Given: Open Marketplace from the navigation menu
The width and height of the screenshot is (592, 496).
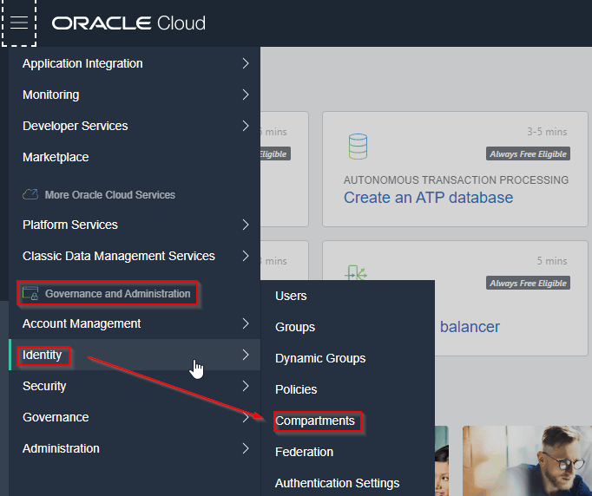Looking at the screenshot, I should [56, 157].
